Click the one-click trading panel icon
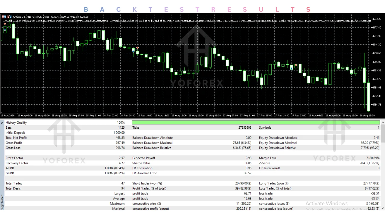The image size is (385, 216). click(x=4, y=16)
